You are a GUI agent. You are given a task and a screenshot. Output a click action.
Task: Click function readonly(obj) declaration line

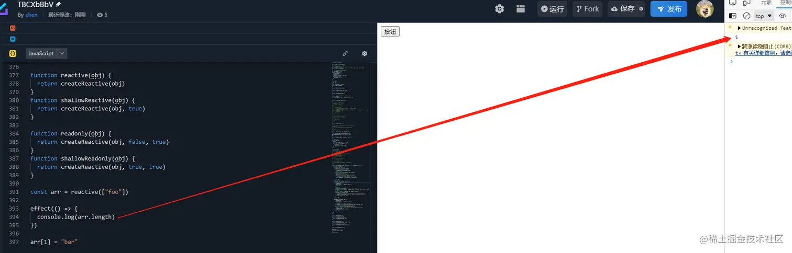pyautogui.click(x=71, y=133)
